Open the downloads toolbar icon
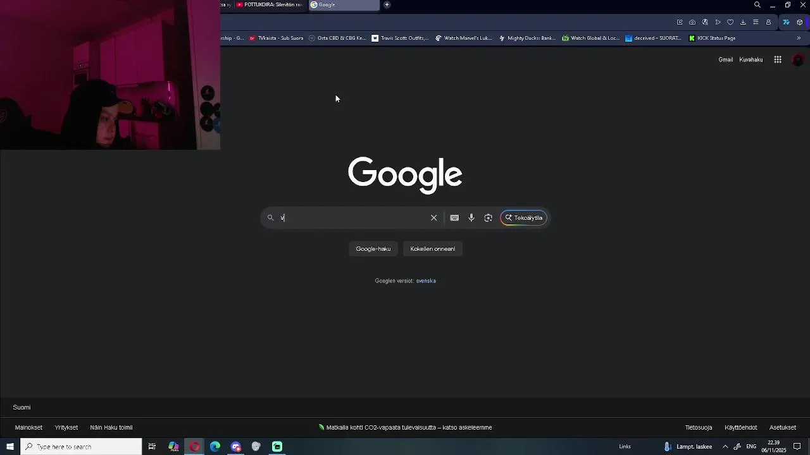The width and height of the screenshot is (810, 455). click(x=743, y=22)
